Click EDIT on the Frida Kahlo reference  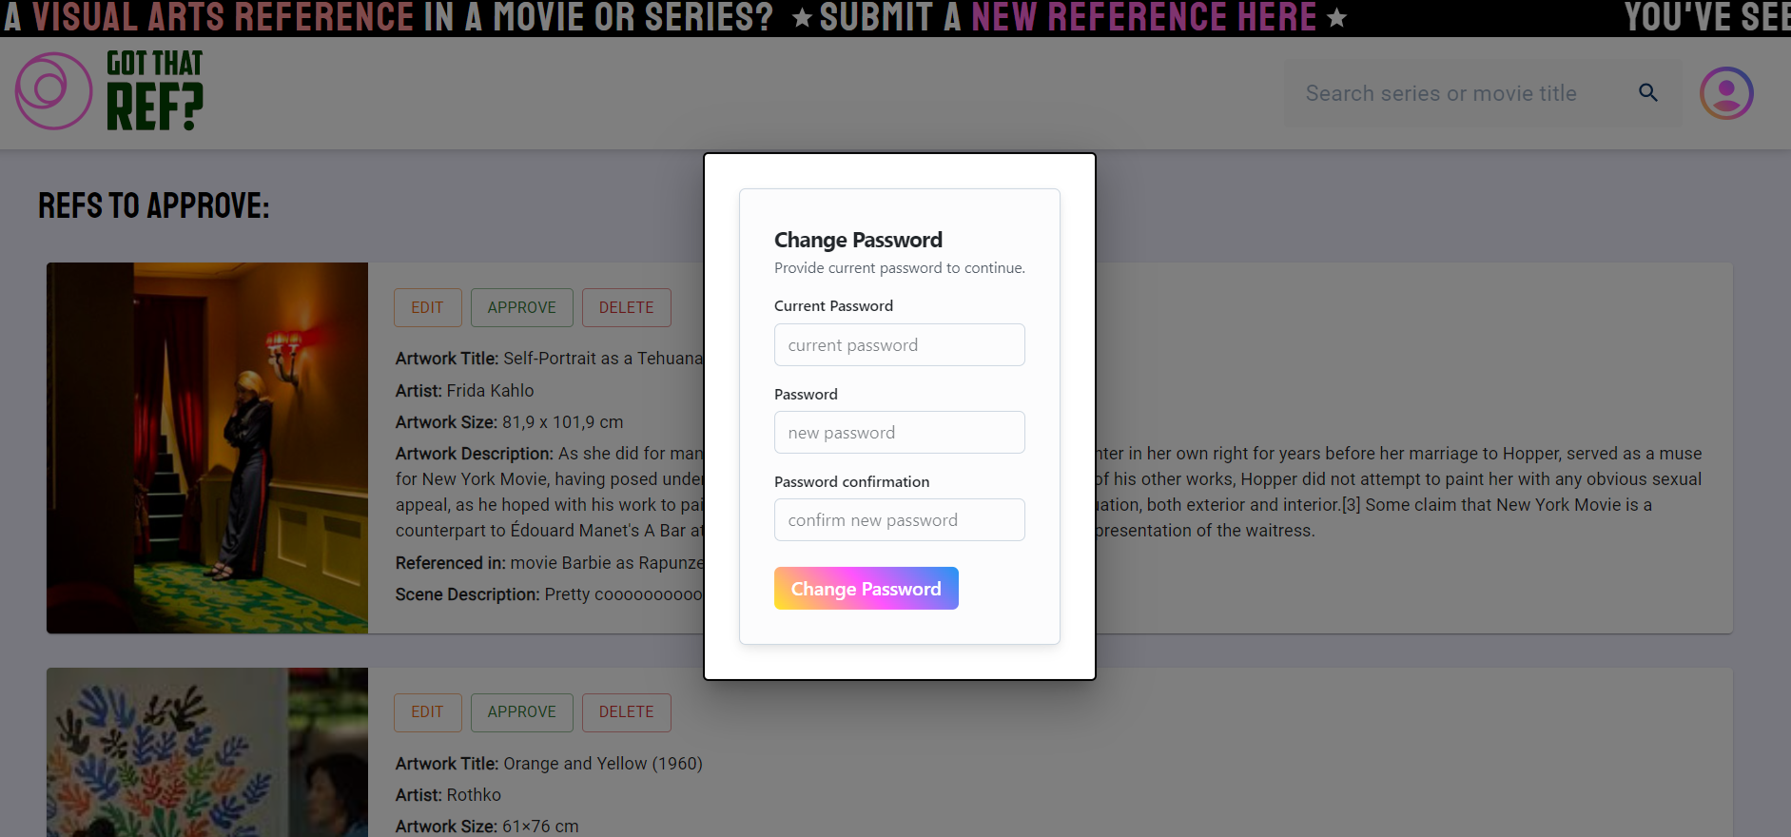coord(427,307)
